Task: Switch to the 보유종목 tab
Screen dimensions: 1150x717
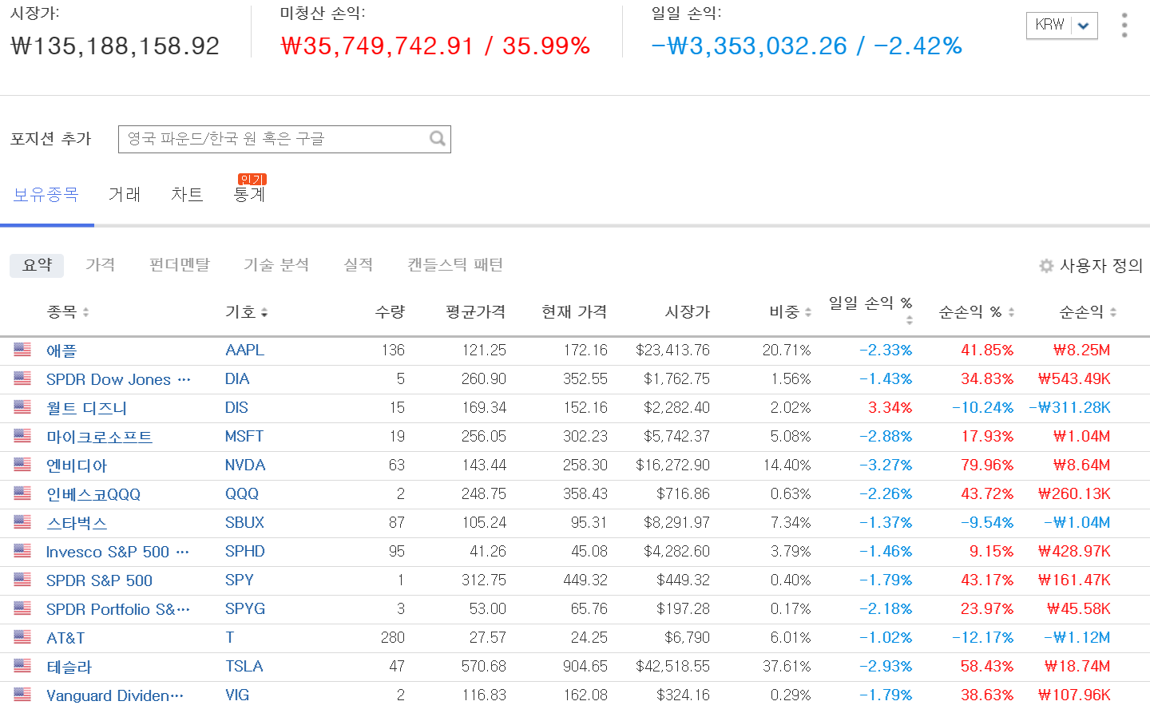Action: click(46, 194)
